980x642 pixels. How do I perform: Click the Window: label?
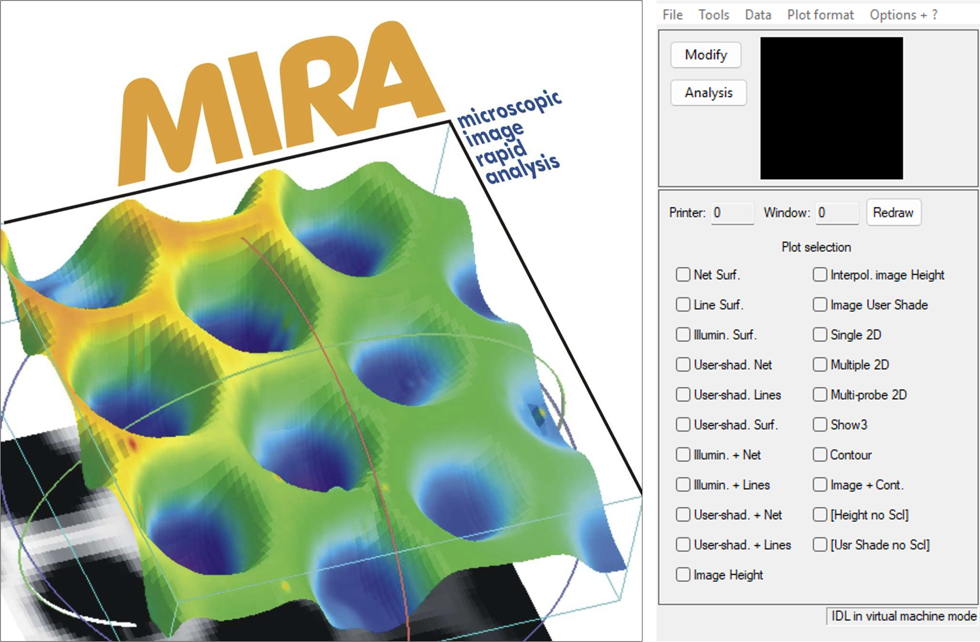pyautogui.click(x=787, y=213)
